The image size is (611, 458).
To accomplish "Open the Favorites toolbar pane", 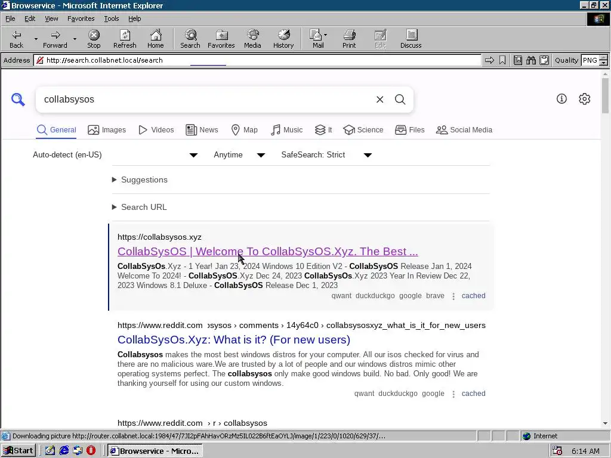I will 221,39.
